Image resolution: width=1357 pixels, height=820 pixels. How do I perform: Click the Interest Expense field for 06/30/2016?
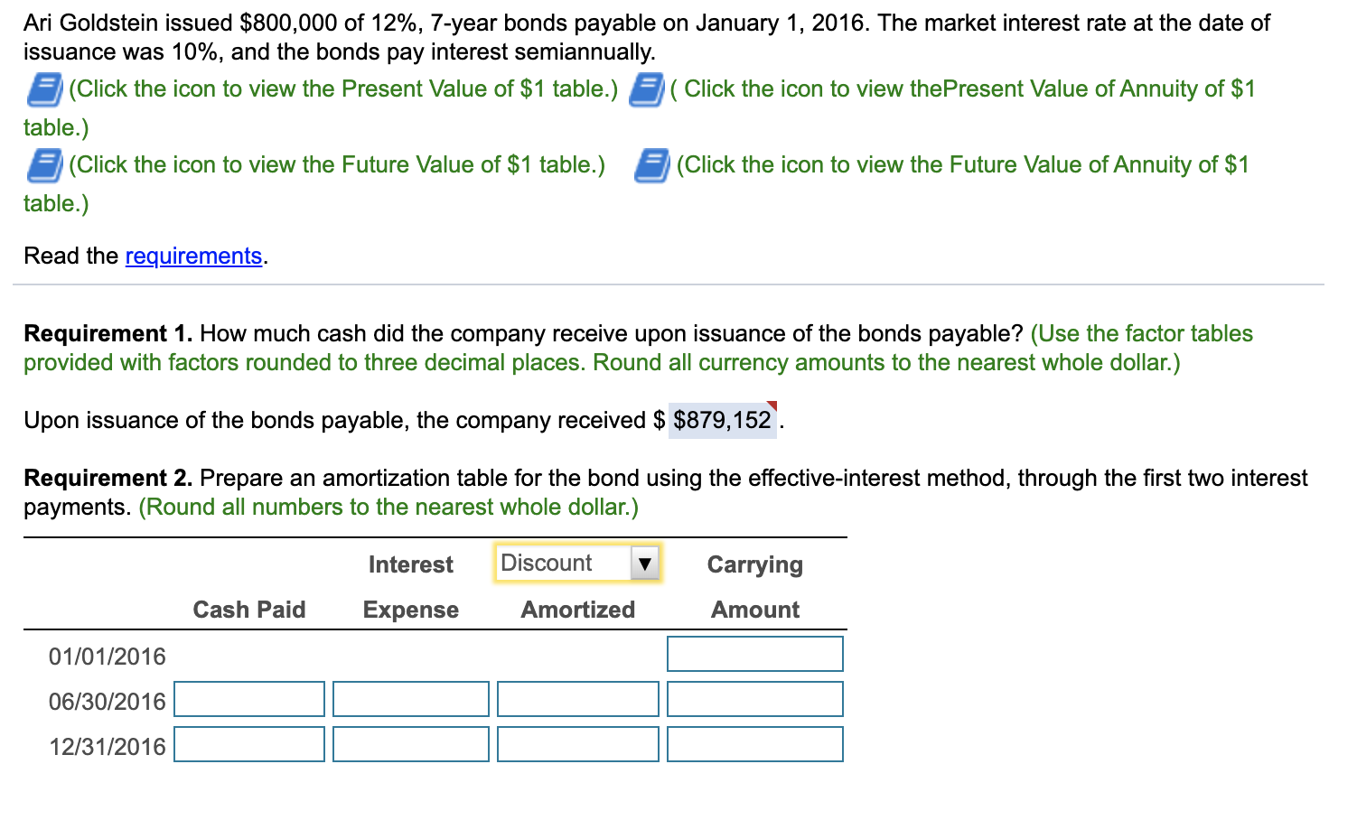coord(410,699)
